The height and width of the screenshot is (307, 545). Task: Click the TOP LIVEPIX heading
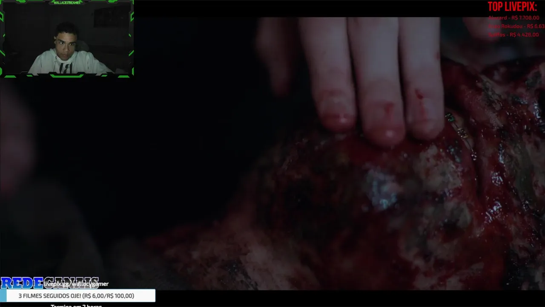[x=512, y=7]
